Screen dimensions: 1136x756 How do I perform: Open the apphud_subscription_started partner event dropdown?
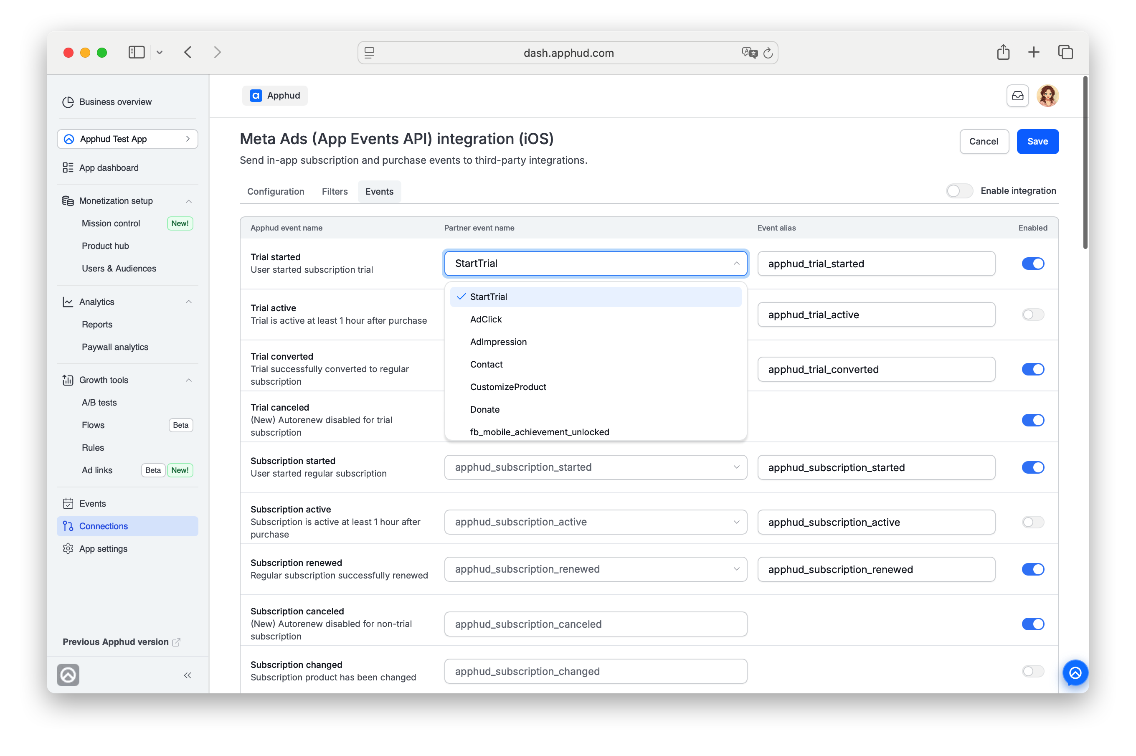click(x=595, y=467)
